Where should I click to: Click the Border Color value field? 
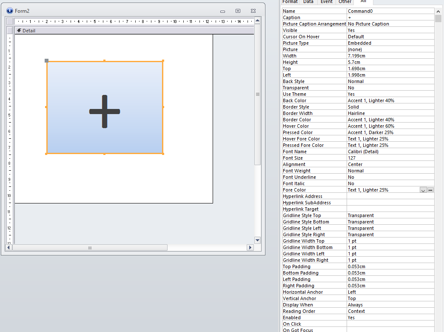390,120
